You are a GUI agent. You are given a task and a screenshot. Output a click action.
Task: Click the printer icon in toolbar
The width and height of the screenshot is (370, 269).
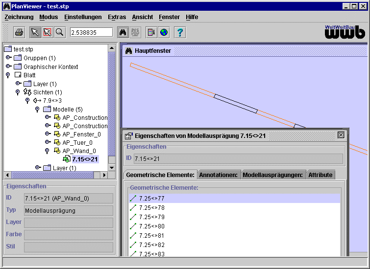[x=19, y=32]
